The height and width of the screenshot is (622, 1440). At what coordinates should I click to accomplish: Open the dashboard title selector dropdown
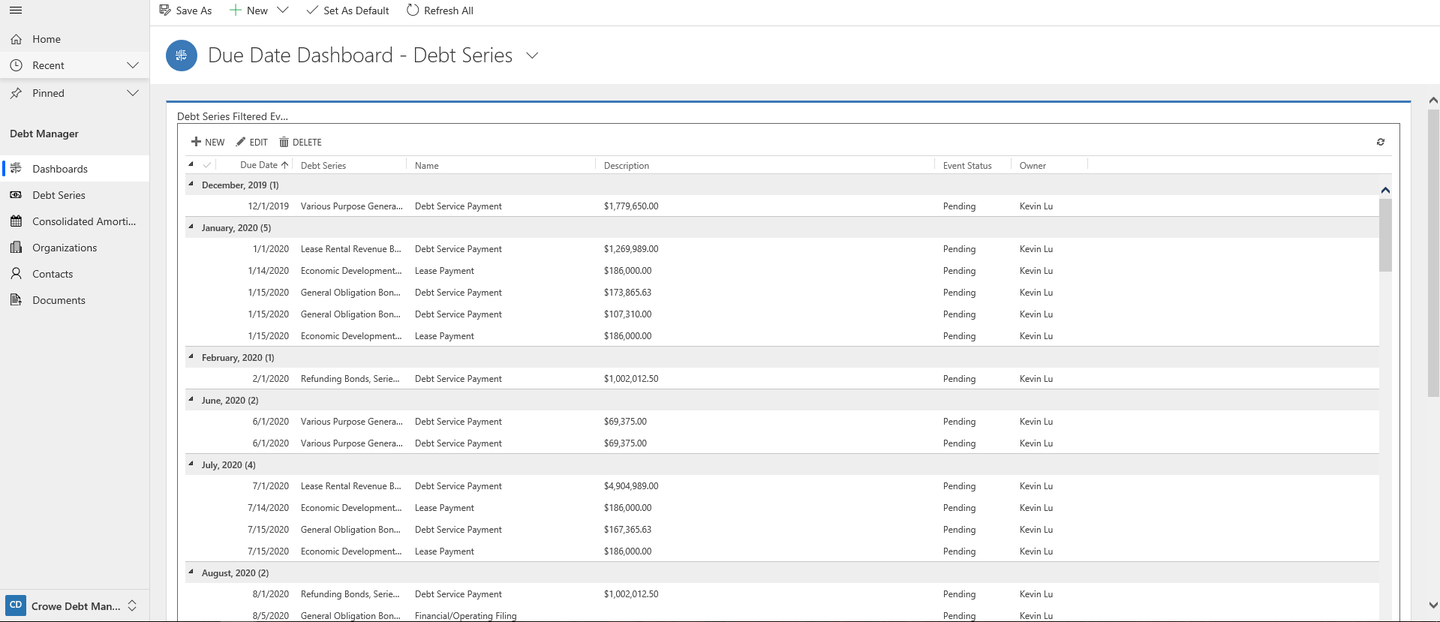pos(532,56)
